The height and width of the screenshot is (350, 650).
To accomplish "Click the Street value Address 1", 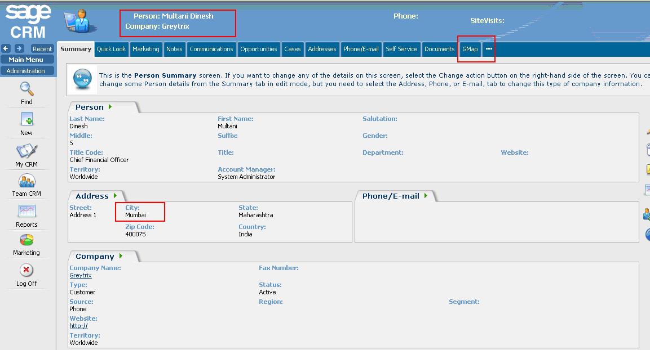I will (83, 215).
